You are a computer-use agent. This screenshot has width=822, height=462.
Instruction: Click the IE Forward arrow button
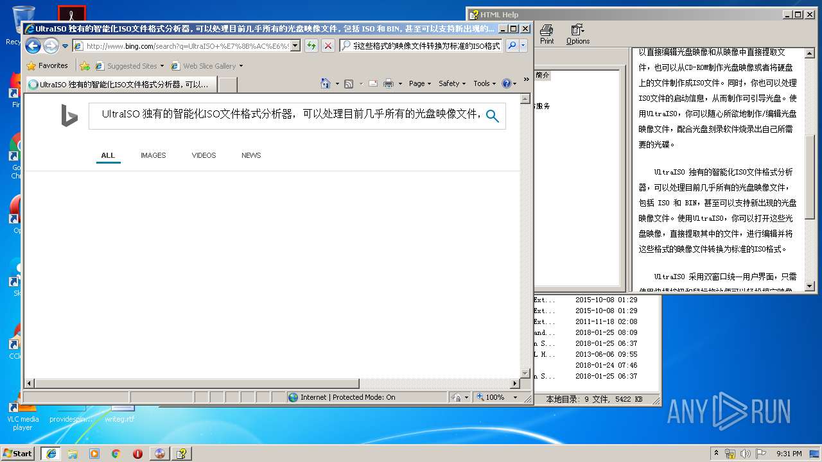[x=51, y=46]
